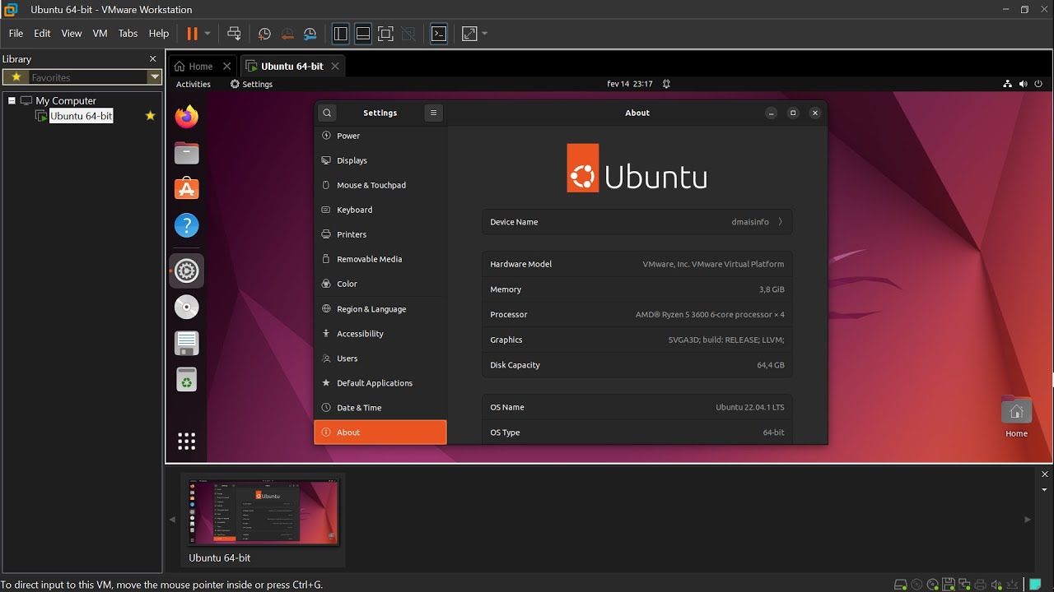Revert the VM to its previous snapshot

(287, 34)
